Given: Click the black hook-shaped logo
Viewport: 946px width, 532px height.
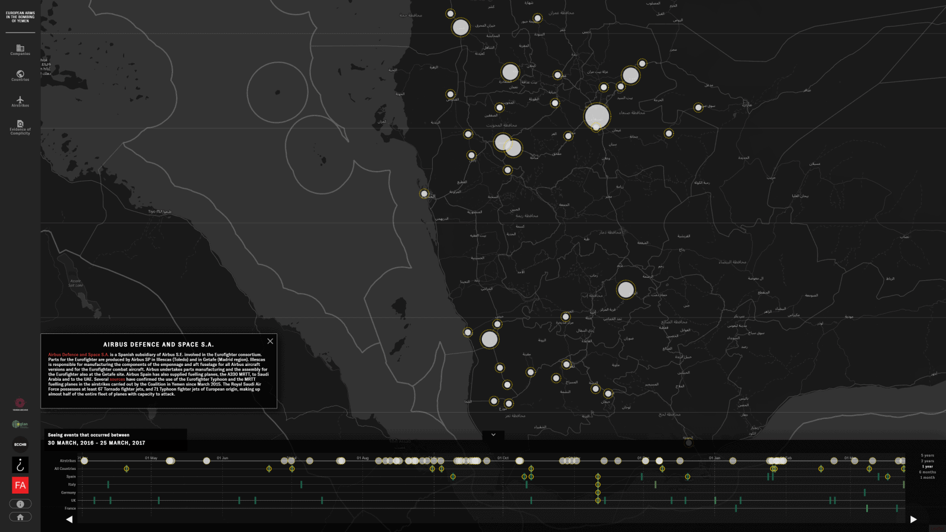Looking at the screenshot, I should tap(20, 465).
